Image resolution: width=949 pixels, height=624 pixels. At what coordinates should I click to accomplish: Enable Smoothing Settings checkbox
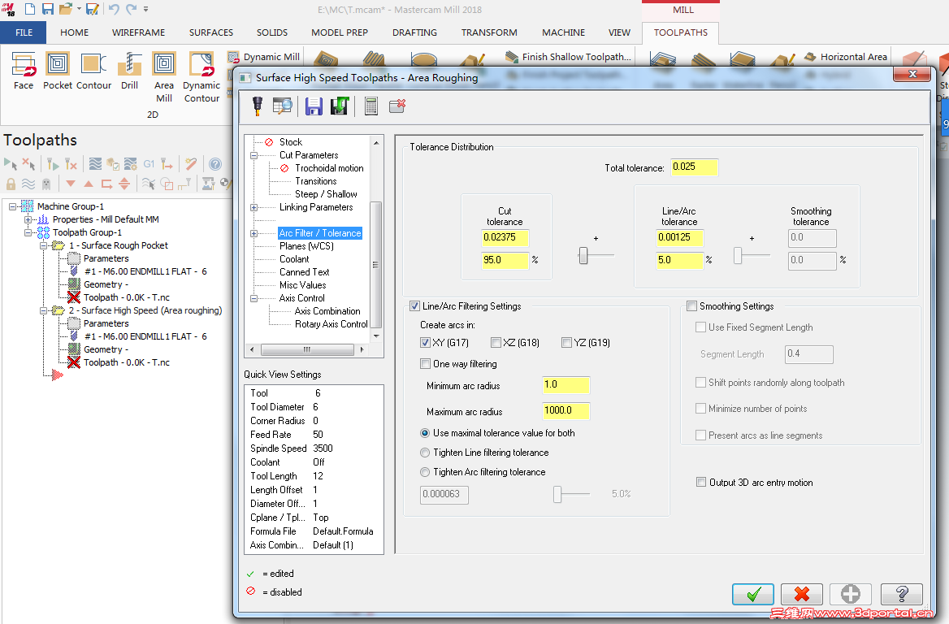(691, 306)
